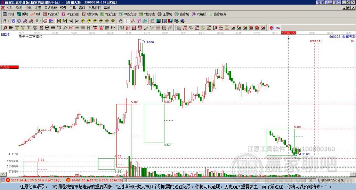356x190 pixels.
Task: Open the 主页 homepage link
Action: [337, 2]
